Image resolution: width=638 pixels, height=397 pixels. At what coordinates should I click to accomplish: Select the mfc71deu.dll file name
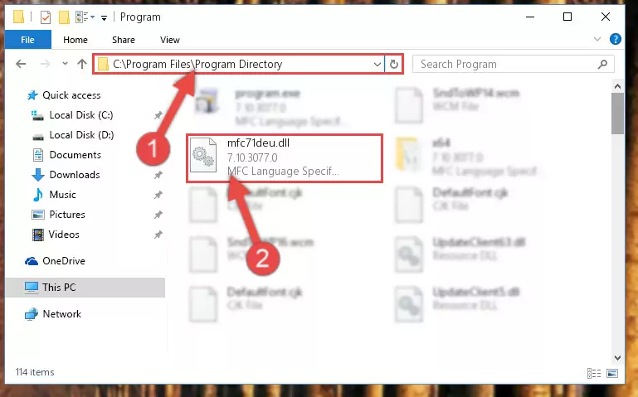[x=258, y=143]
